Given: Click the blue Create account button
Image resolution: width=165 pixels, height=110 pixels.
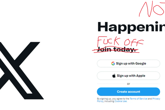Looking at the screenshot, I should pyautogui.click(x=128, y=92).
